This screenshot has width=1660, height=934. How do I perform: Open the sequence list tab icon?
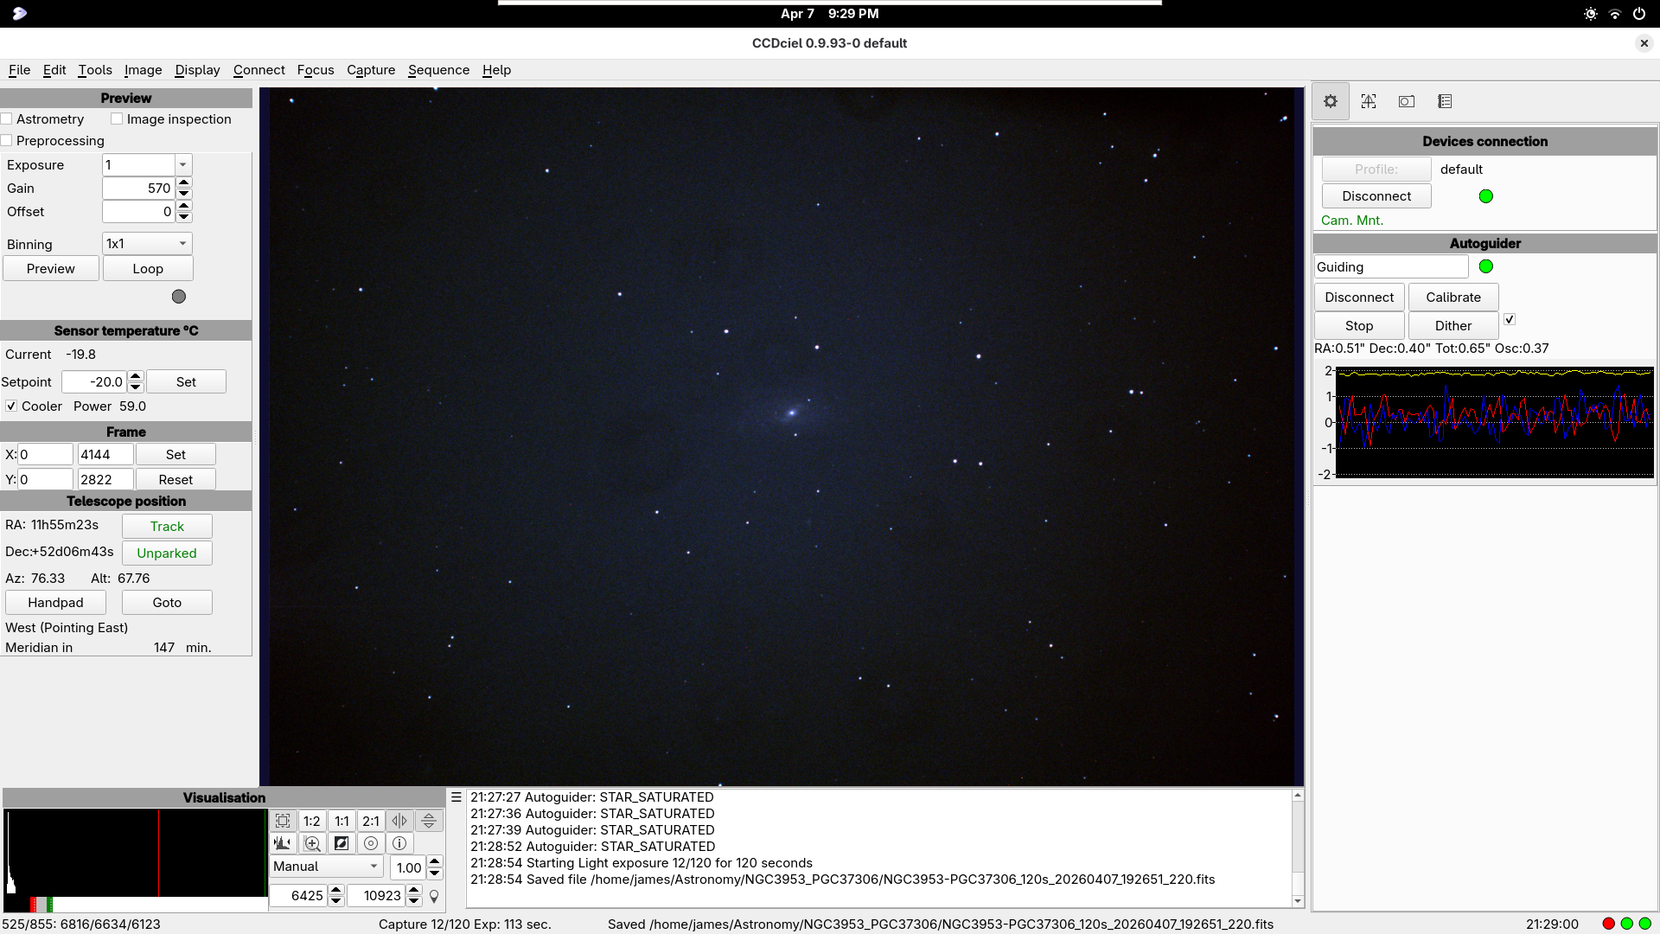(x=1445, y=102)
